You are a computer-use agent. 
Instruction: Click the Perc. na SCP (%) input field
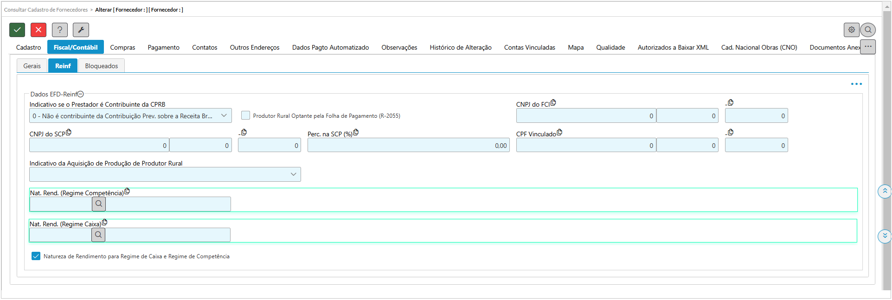(408, 145)
